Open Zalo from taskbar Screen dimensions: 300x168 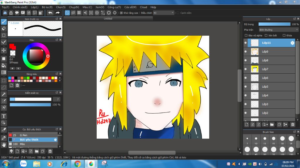click(23, 164)
